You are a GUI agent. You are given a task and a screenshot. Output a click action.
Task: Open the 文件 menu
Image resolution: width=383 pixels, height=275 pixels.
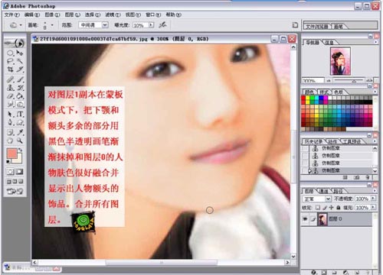tap(11, 15)
